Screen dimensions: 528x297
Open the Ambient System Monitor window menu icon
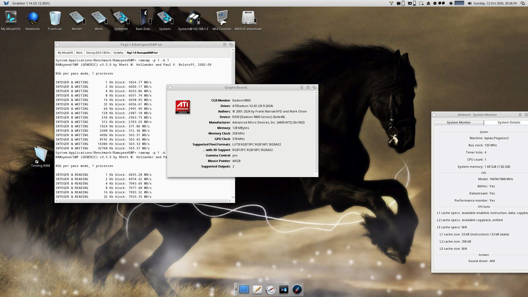[520, 115]
